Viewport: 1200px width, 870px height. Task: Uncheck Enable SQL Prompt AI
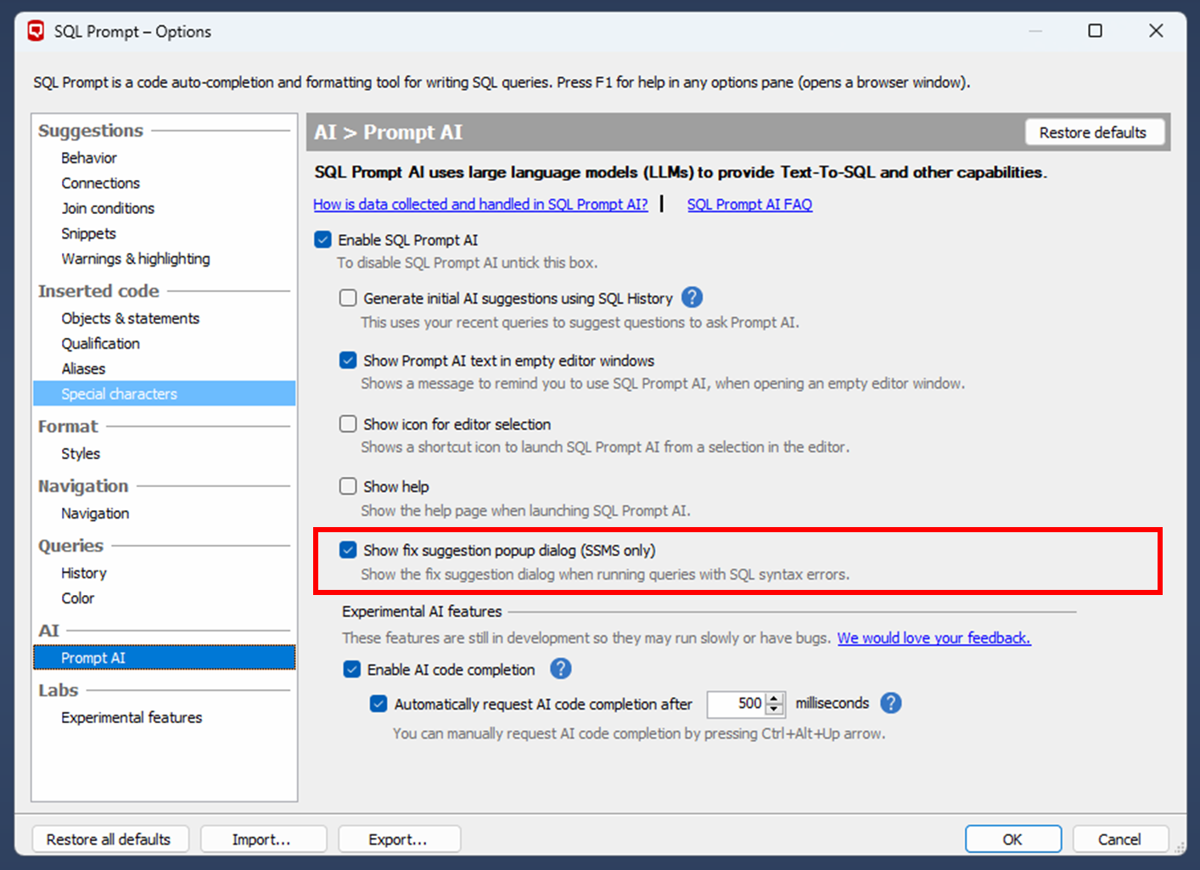[x=322, y=240]
